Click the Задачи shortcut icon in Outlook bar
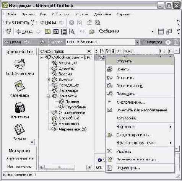 (19, 130)
